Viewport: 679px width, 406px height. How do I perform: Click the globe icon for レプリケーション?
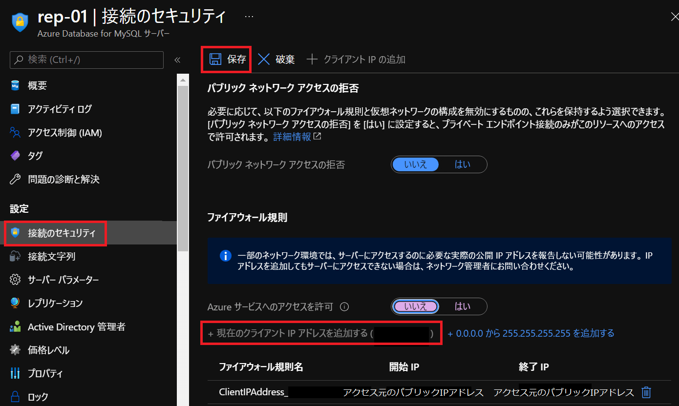click(x=15, y=303)
